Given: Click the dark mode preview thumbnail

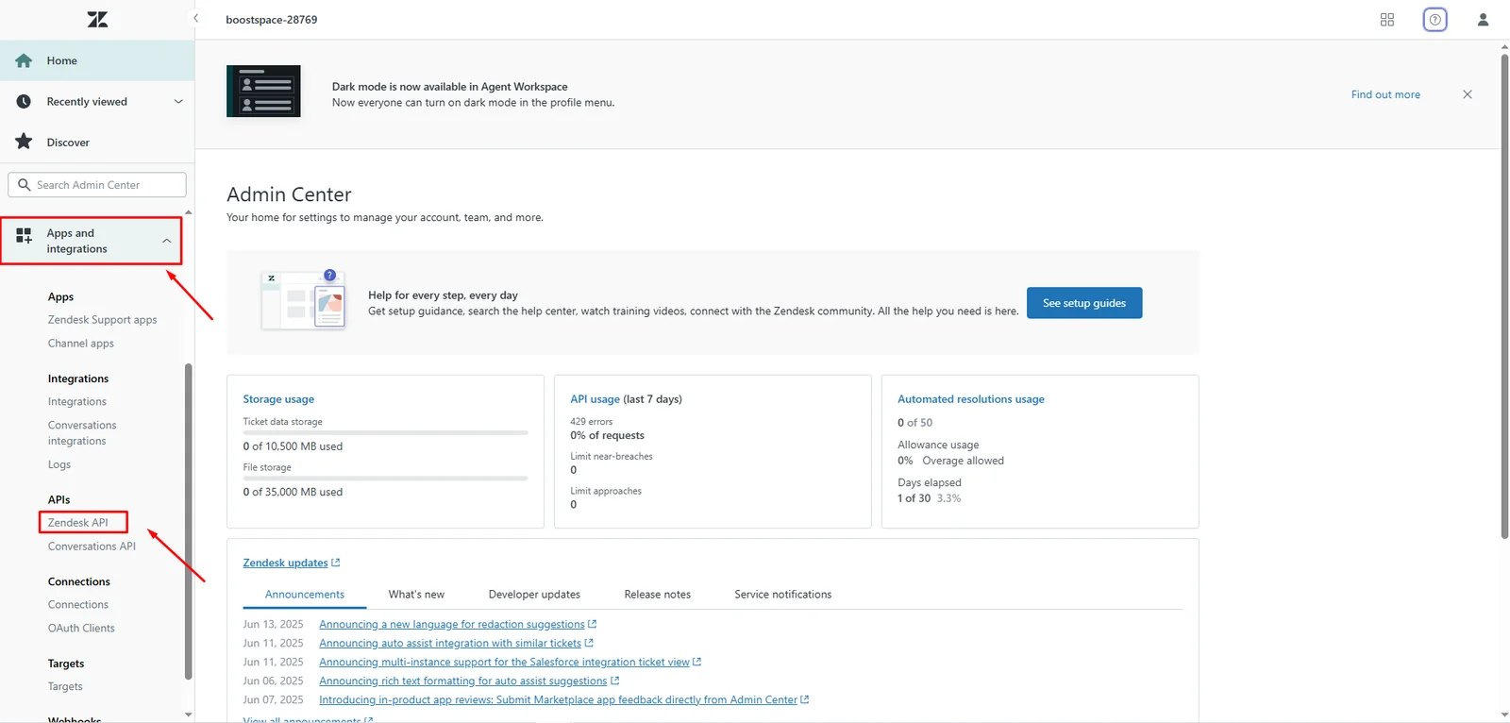Looking at the screenshot, I should click(x=263, y=91).
